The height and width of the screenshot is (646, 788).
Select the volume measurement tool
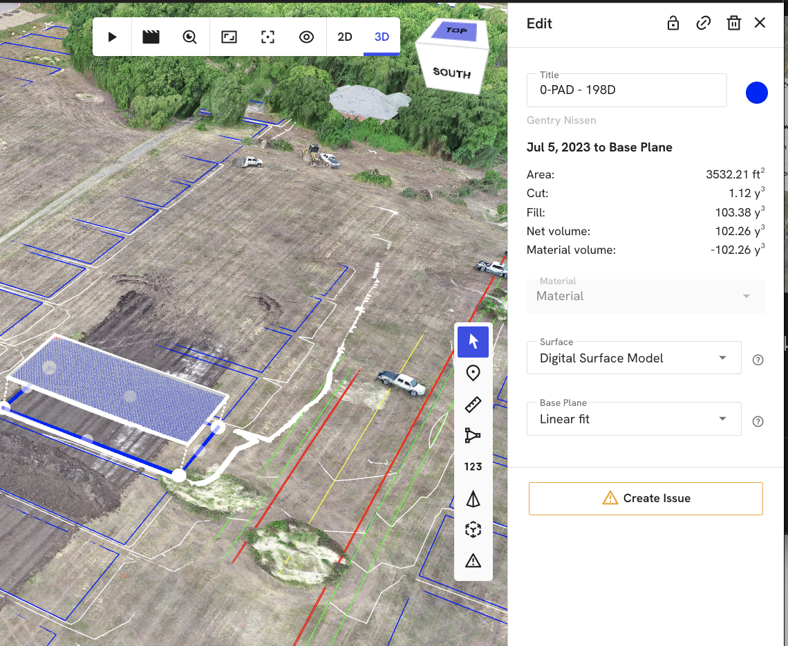click(473, 498)
